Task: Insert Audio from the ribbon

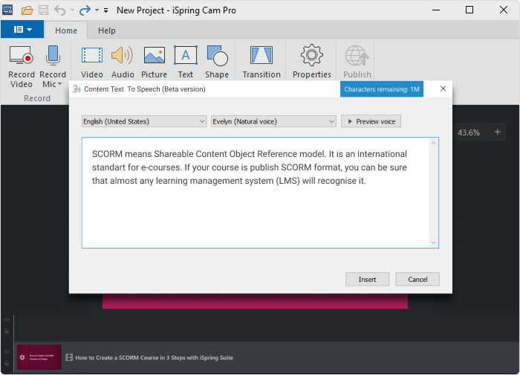Action: pyautogui.click(x=123, y=62)
